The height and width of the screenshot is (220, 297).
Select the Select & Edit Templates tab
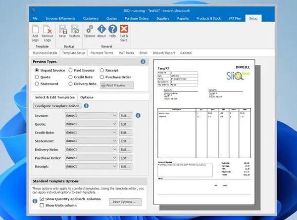[55, 97]
